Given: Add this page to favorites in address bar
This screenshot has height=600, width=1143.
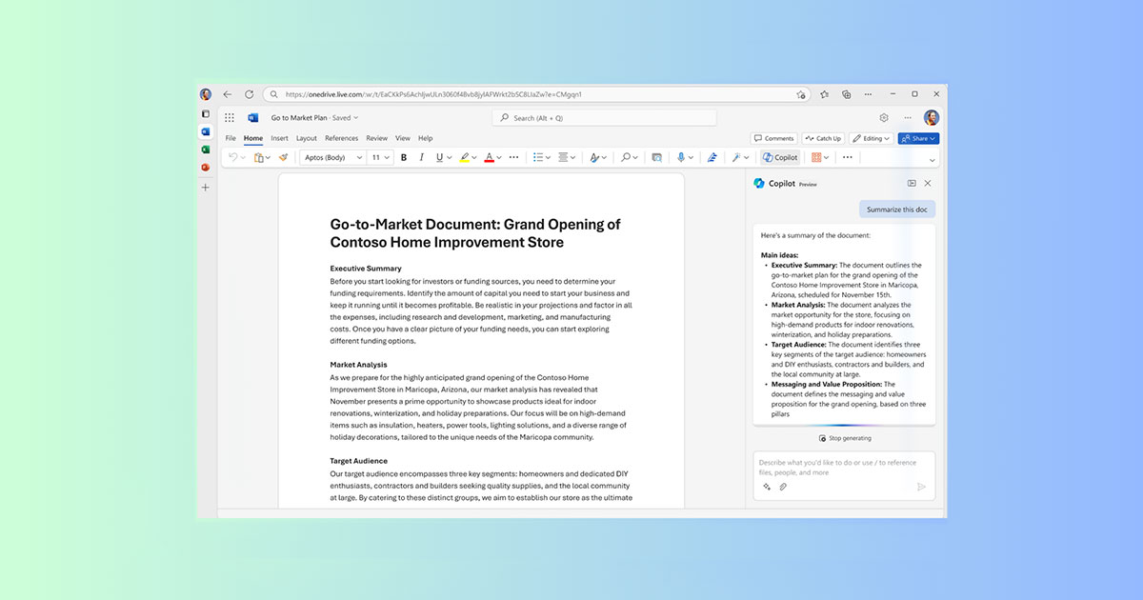Looking at the screenshot, I should pyautogui.click(x=801, y=94).
